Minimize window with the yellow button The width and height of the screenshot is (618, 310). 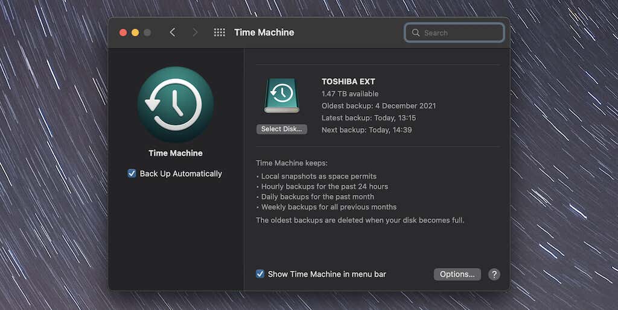(135, 33)
